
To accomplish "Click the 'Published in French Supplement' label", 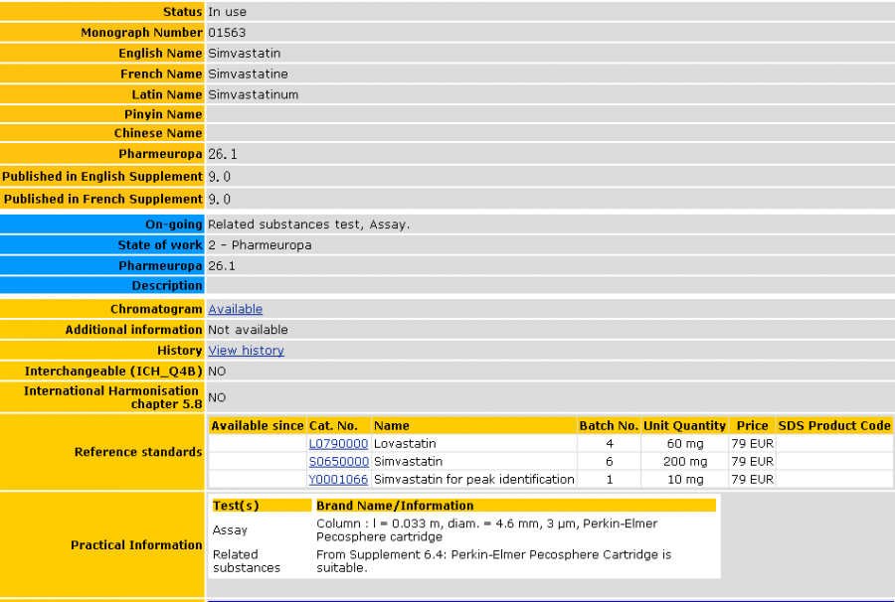I will click(103, 199).
